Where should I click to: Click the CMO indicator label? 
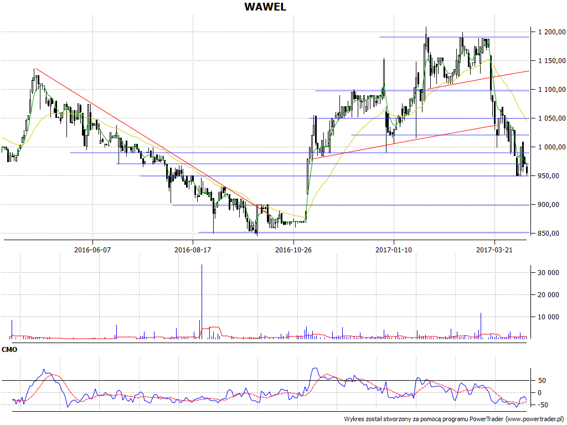point(9,350)
